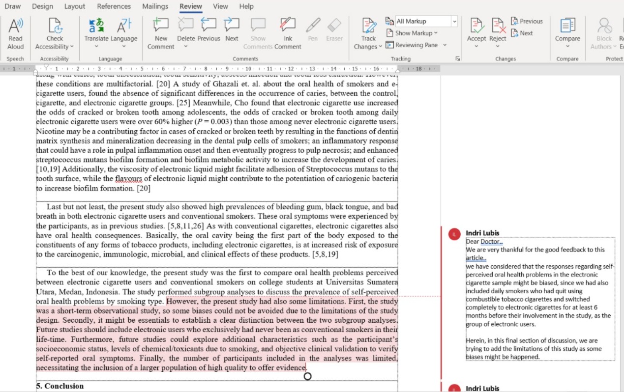Screen dimensions: 624x392
Task: Delete the selected comment
Action: pyautogui.click(x=186, y=29)
